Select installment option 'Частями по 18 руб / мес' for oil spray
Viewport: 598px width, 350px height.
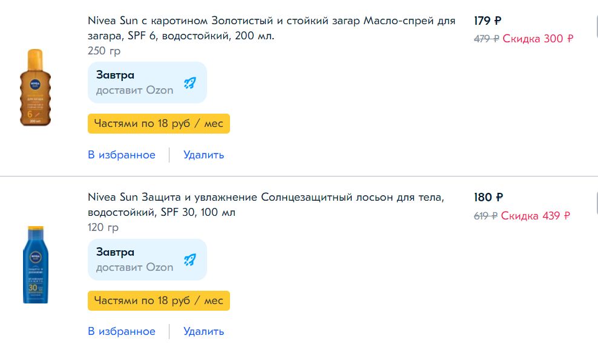coord(159,123)
